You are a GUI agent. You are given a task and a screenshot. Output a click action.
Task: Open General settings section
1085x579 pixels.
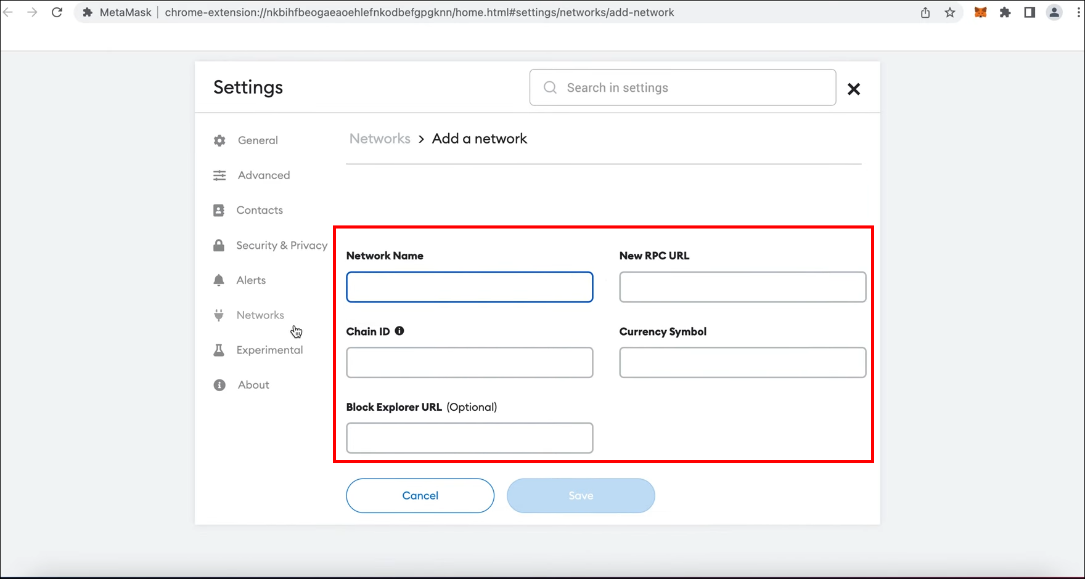(258, 140)
